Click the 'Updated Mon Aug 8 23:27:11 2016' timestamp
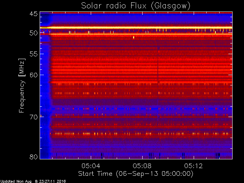Image resolution: width=244 pixels, height=183 pixels. pyautogui.click(x=33, y=181)
